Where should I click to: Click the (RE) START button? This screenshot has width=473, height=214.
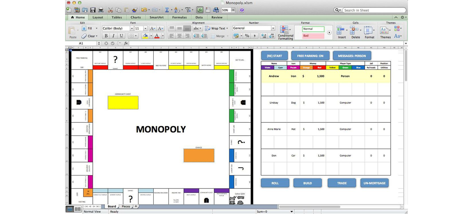(274, 56)
